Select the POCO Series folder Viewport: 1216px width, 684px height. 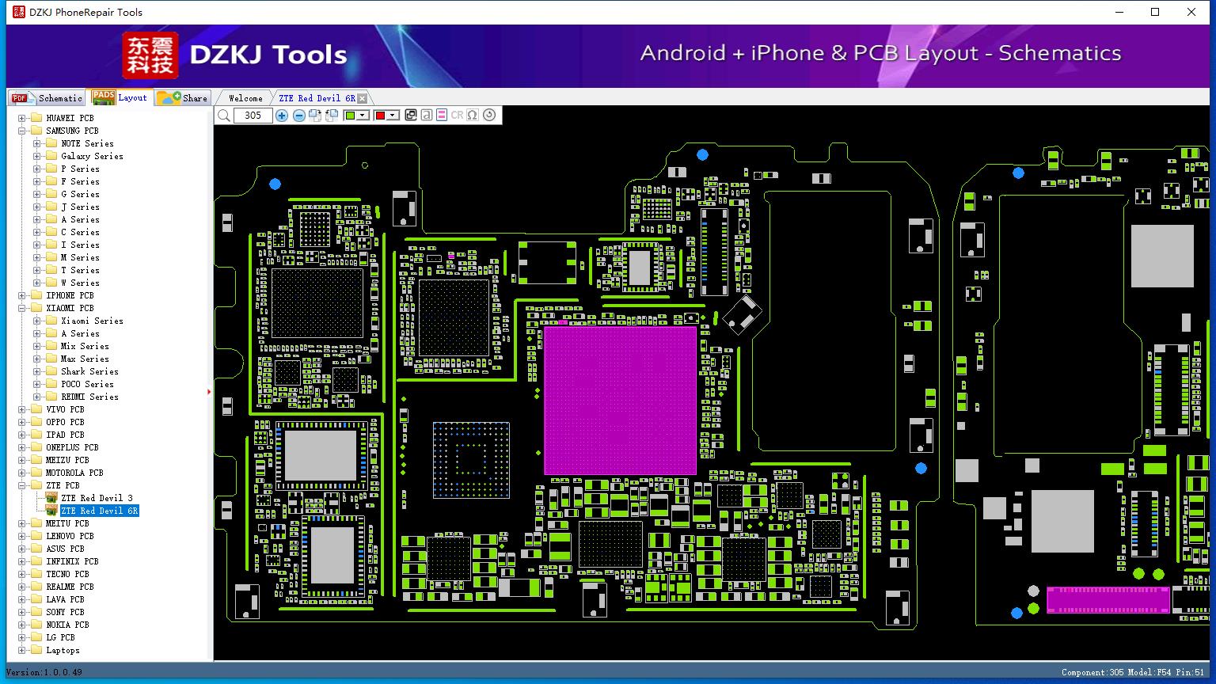[x=87, y=384]
